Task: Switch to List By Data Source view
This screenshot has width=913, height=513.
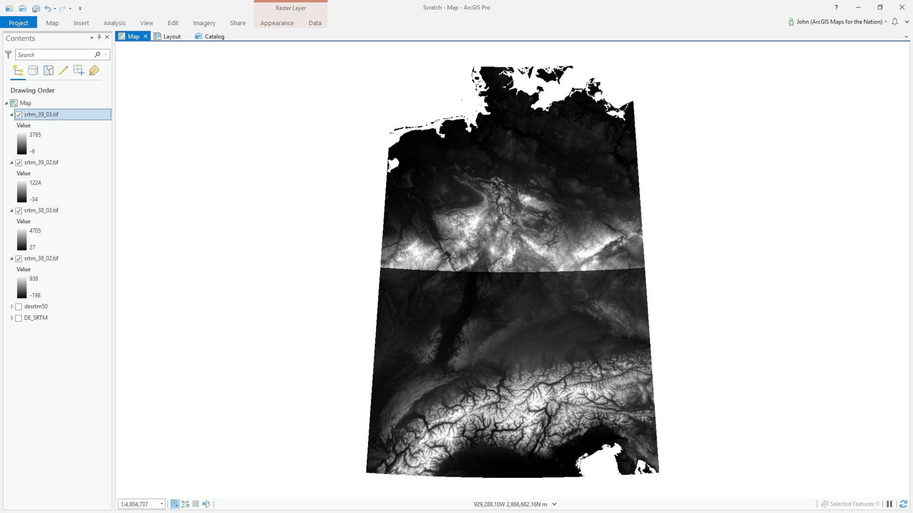Action: pos(33,71)
